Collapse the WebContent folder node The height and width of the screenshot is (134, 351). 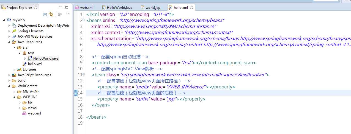pyautogui.click(x=9, y=86)
